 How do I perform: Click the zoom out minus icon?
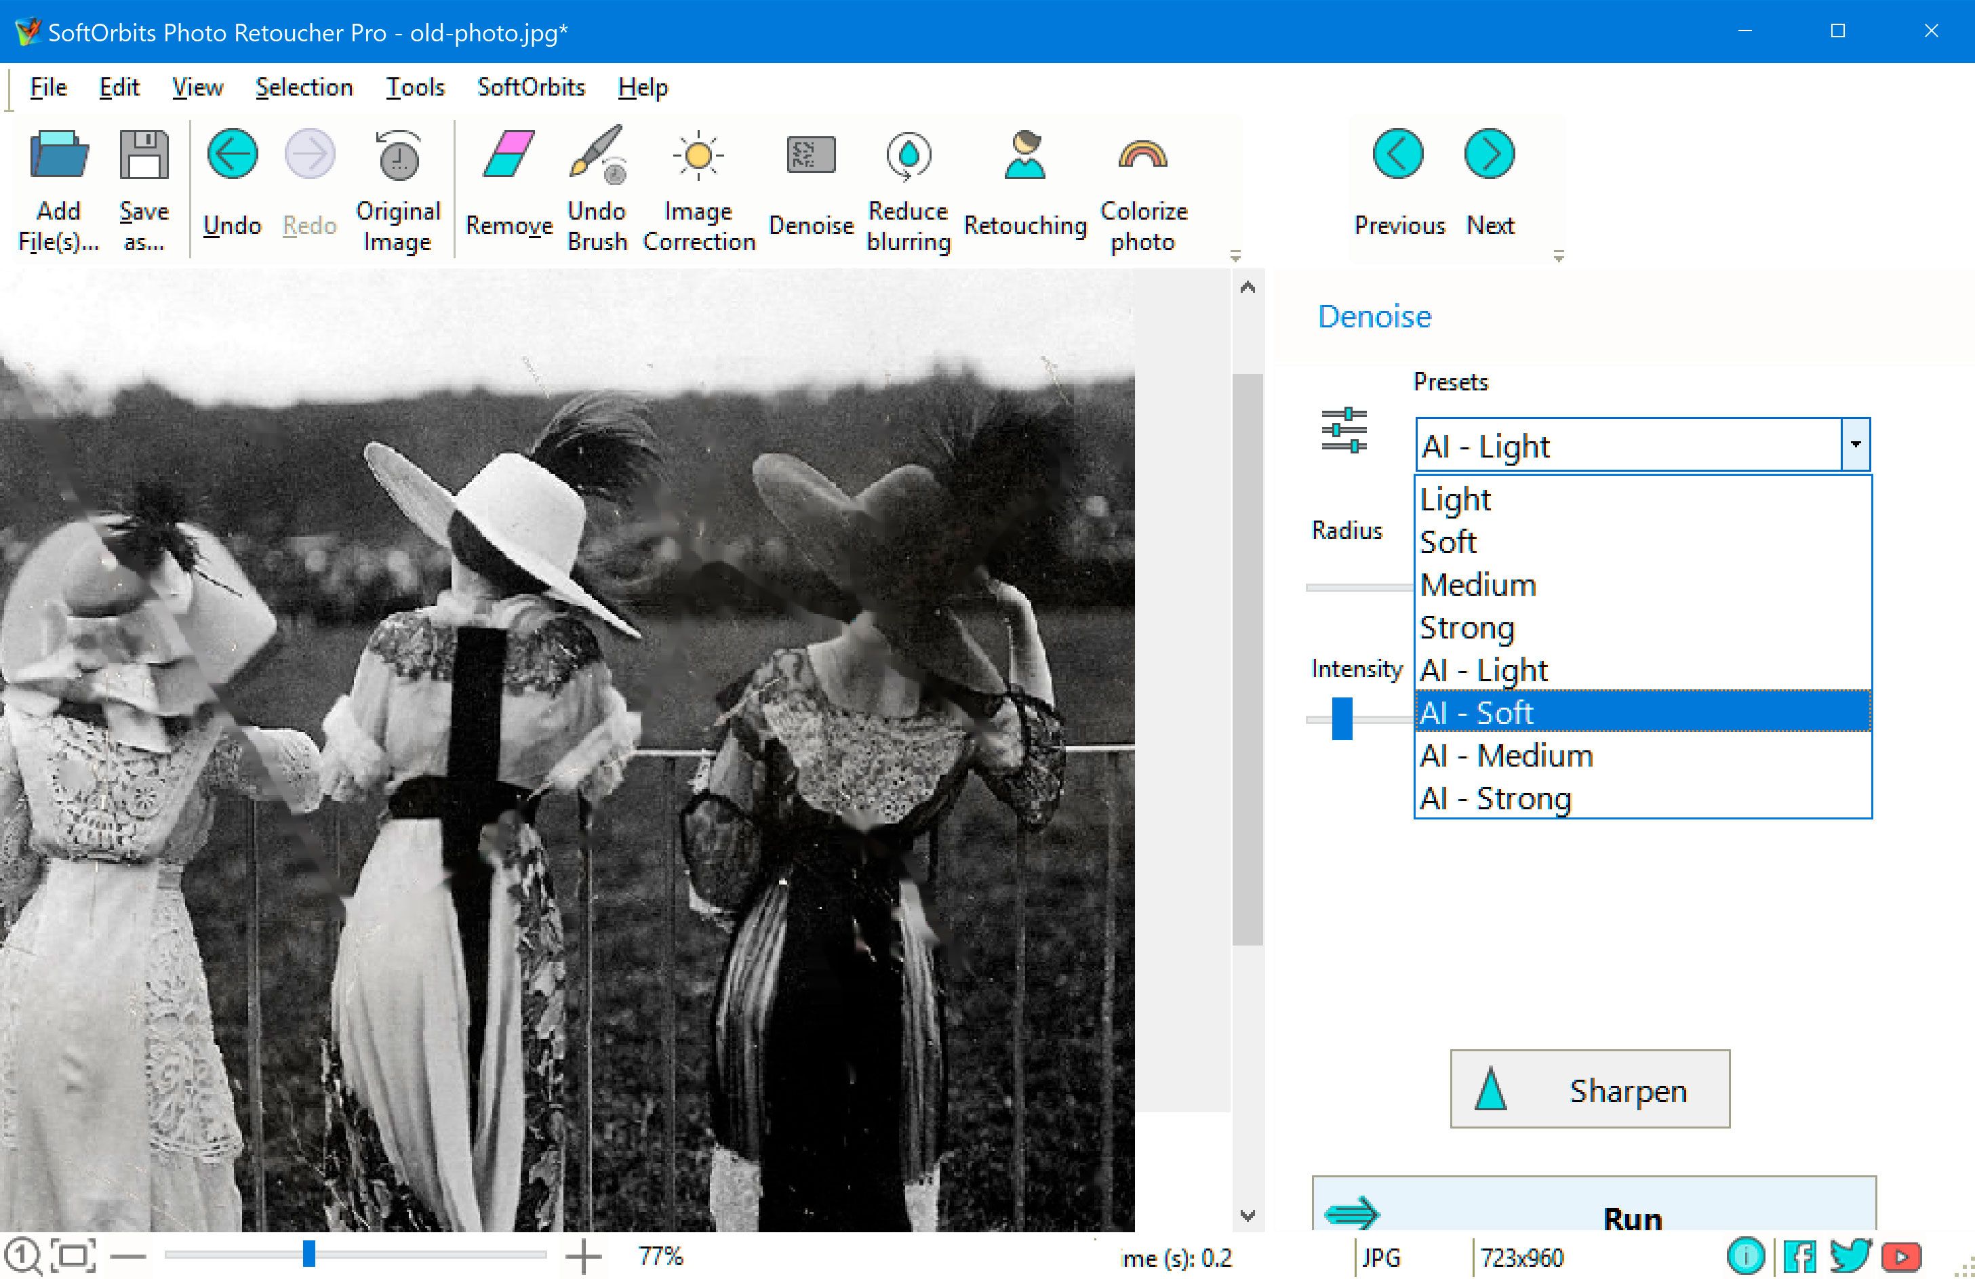[127, 1256]
